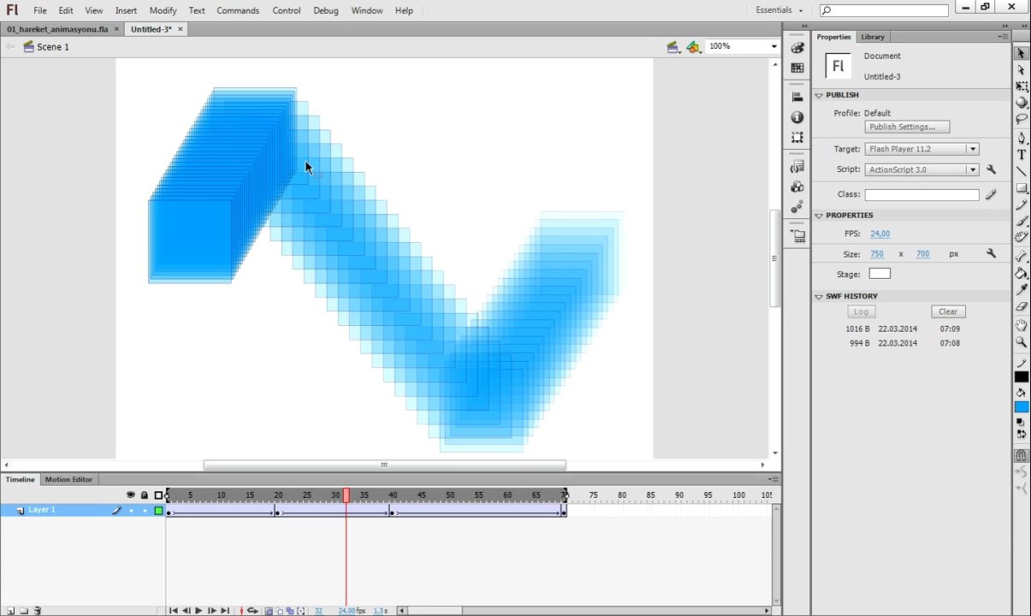This screenshot has width=1031, height=616.
Task: Toggle the Loop playback button
Action: point(252,611)
